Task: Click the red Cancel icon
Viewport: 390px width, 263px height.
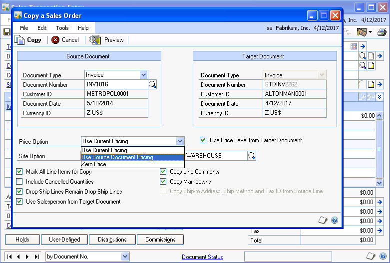Action: coord(55,40)
